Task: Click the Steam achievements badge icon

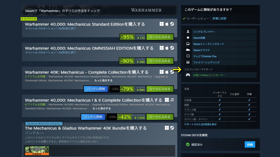Action: pos(188,38)
